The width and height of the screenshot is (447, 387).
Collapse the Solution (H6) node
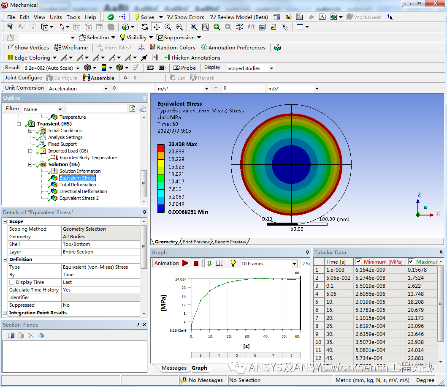coord(30,164)
